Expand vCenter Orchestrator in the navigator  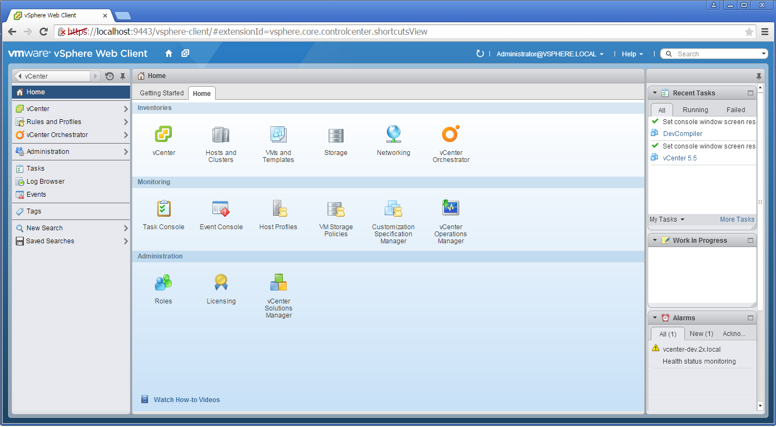(x=126, y=135)
